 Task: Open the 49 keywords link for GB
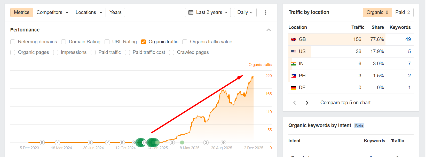tap(408, 39)
